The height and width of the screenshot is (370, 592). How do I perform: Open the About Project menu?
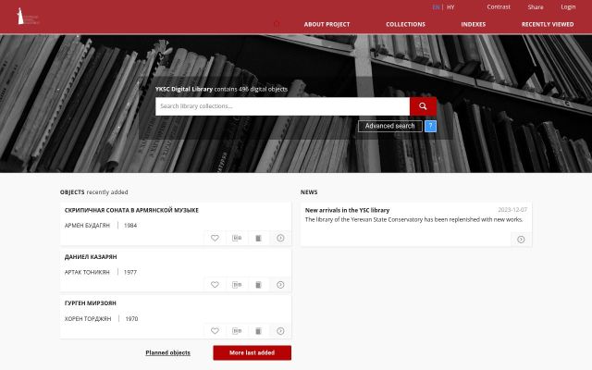(x=327, y=24)
